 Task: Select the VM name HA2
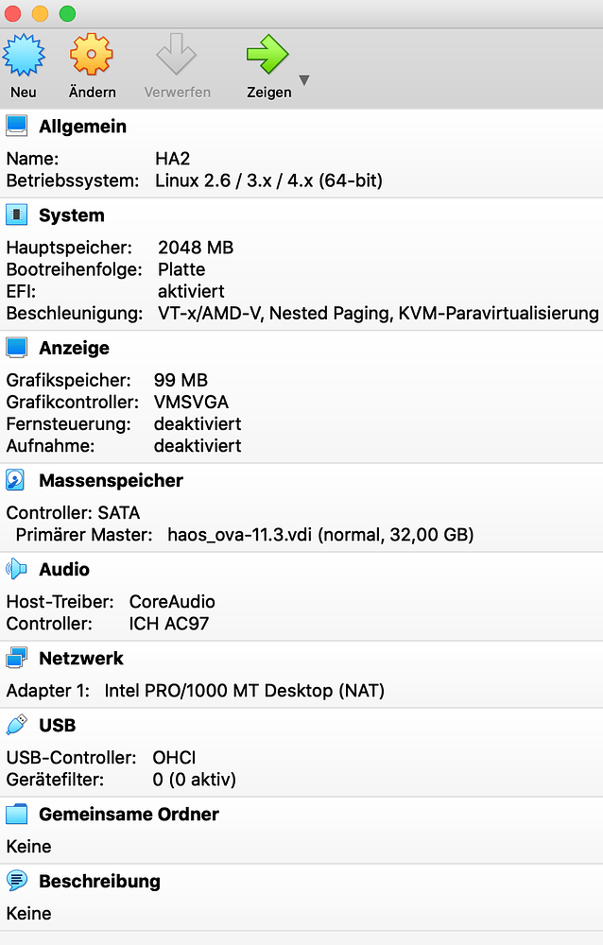click(174, 158)
